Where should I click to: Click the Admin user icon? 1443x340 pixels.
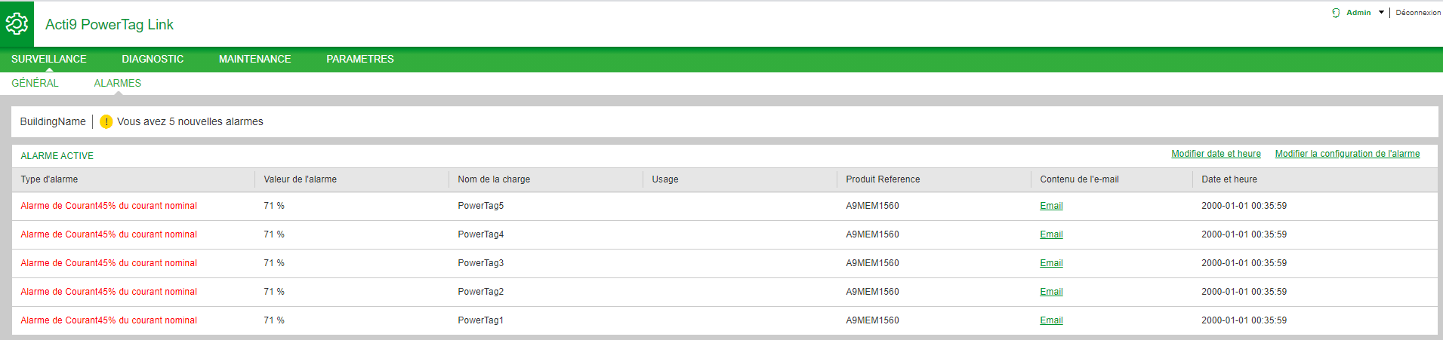point(1336,13)
